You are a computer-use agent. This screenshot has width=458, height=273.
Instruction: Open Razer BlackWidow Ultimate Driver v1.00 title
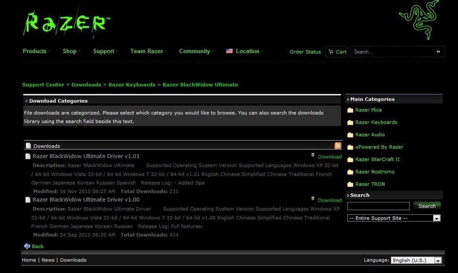(86, 200)
